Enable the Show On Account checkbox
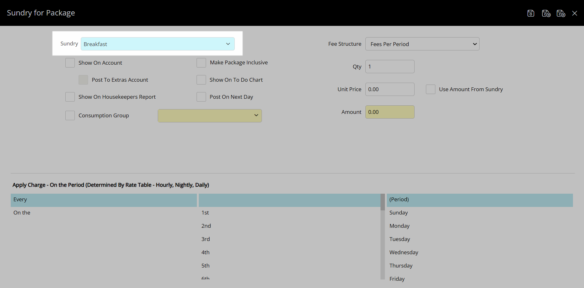584x288 pixels. [70, 63]
